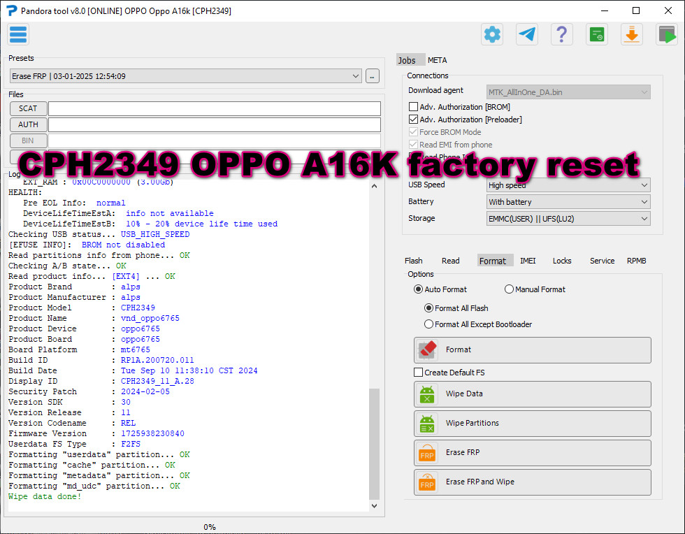685x534 pixels.
Task: Click the 0% progress bar
Action: point(210,526)
